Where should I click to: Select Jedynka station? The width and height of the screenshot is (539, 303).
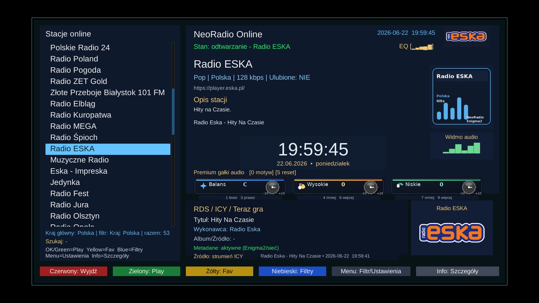pos(108,182)
